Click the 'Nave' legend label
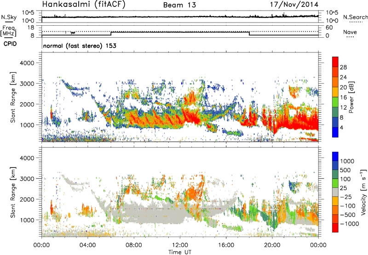Screen dimensions: 368x255 [350, 32]
